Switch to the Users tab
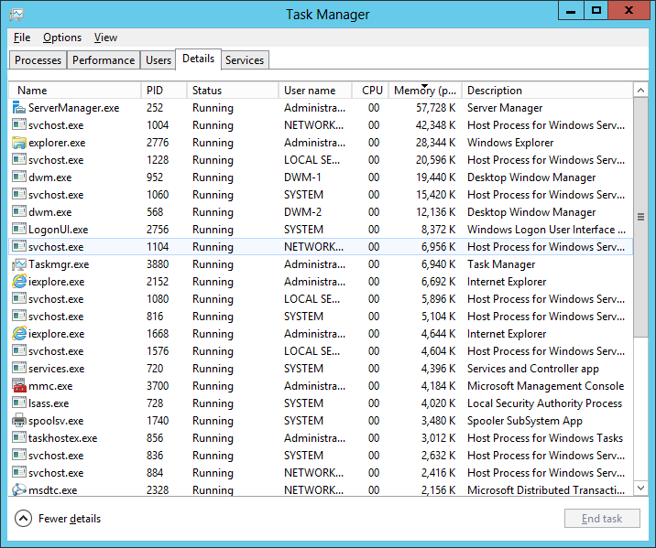This screenshot has width=656, height=548. coord(159,60)
